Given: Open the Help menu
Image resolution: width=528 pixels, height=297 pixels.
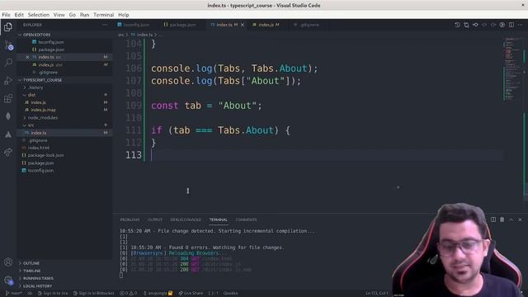Looking at the screenshot, I should (x=124, y=15).
